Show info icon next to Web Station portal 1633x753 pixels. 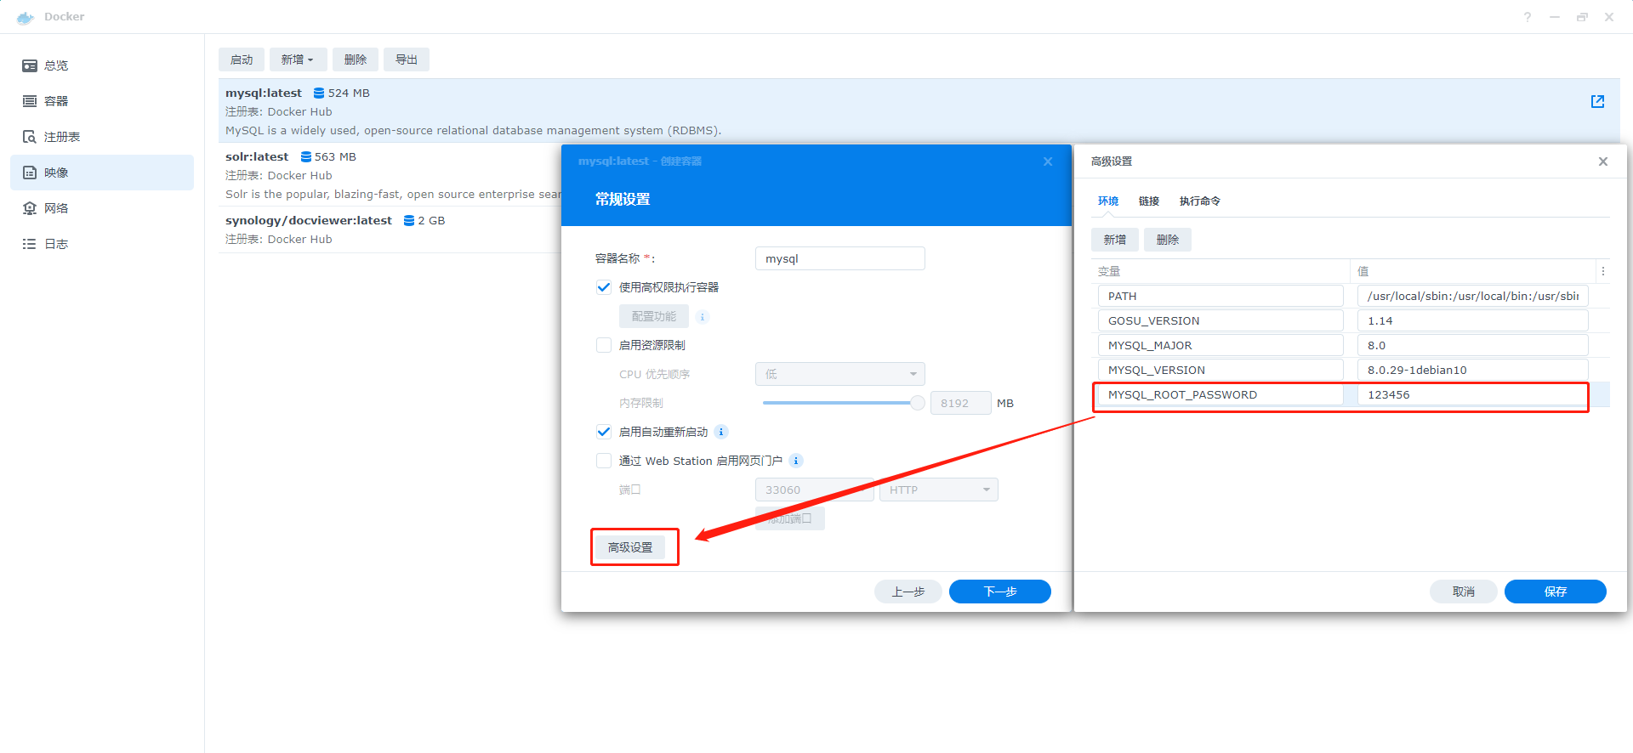click(796, 461)
